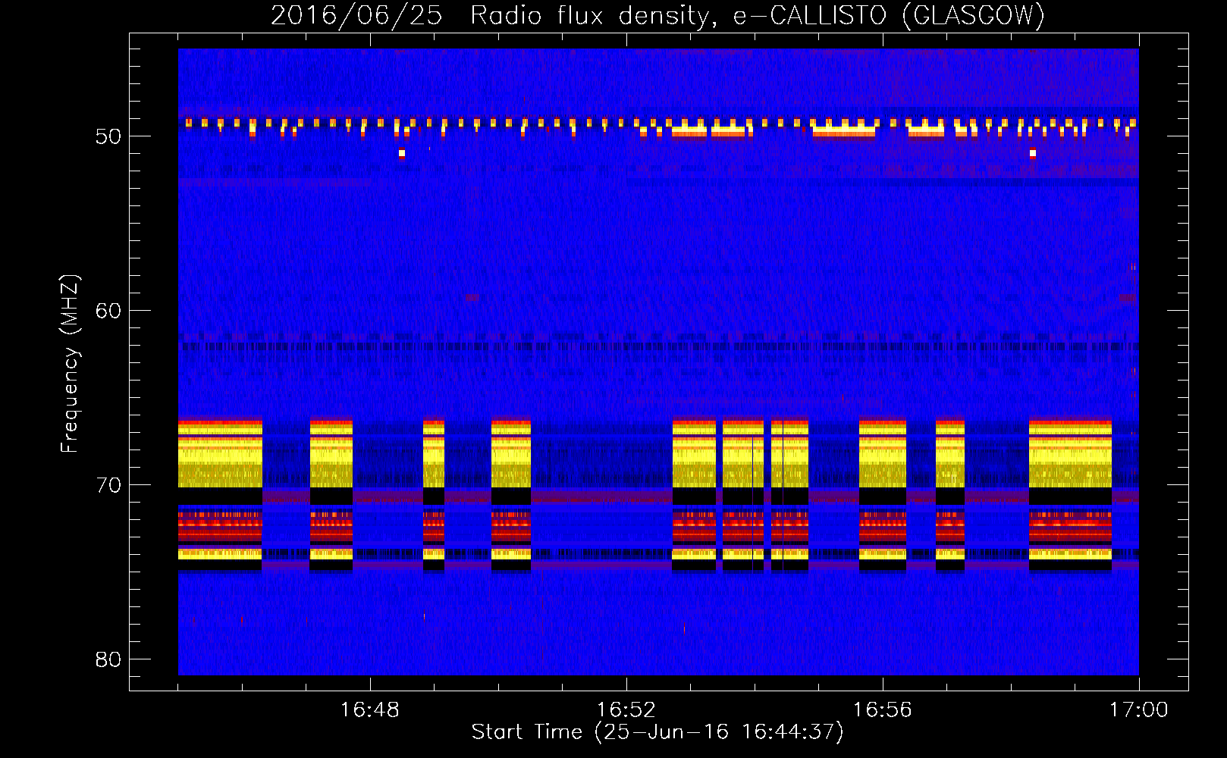
Task: Click the 16:56 time tick label
Action: (882, 710)
